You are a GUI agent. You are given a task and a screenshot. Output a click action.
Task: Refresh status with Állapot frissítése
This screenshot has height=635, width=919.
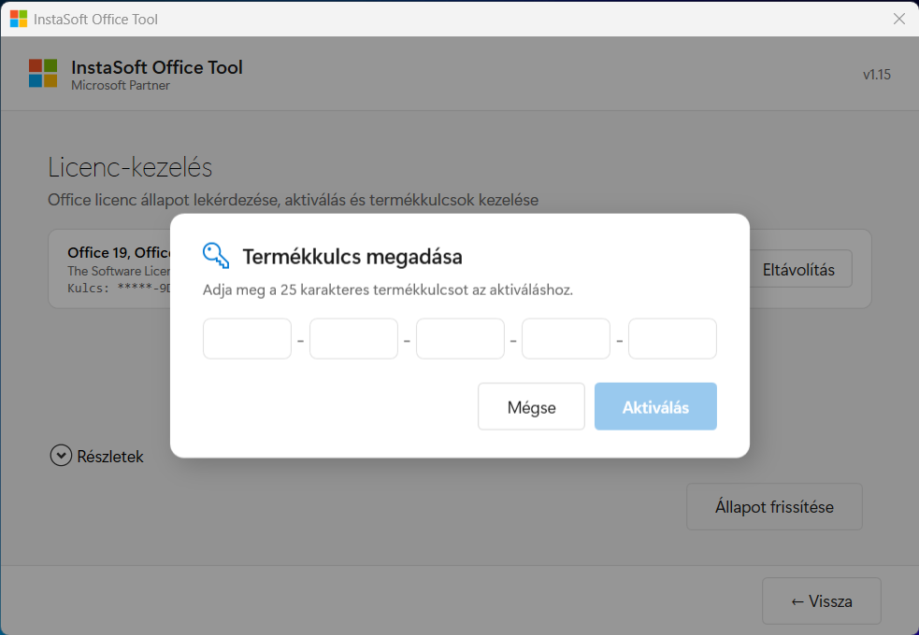774,507
